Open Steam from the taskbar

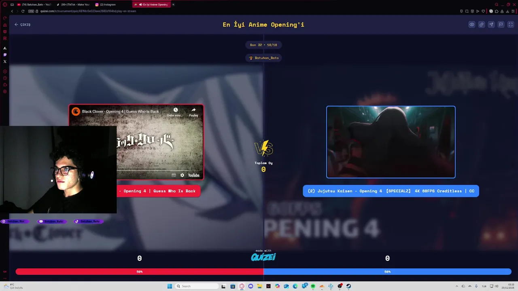[x=348, y=286]
